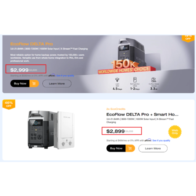
Task: Click the cart icon on DELTA Pro banner
Action: point(34,84)
